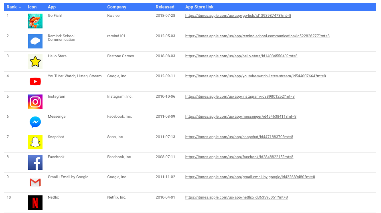Click release date 2011-08-09

[x=165, y=117]
